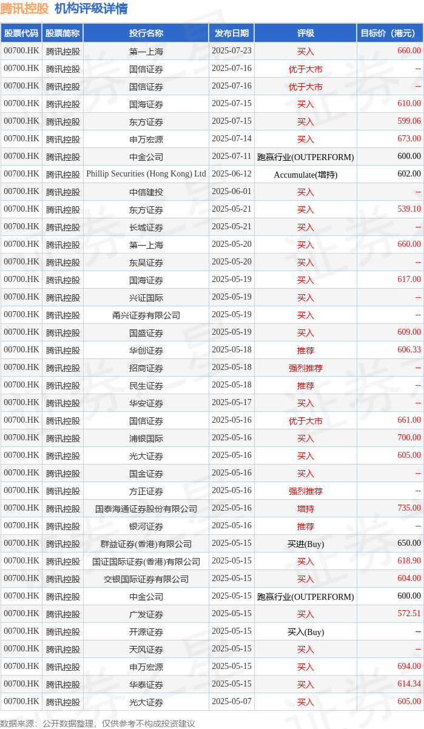The width and height of the screenshot is (424, 729).
Task: Click the 买进(Buy) rating cell
Action: pos(306,543)
